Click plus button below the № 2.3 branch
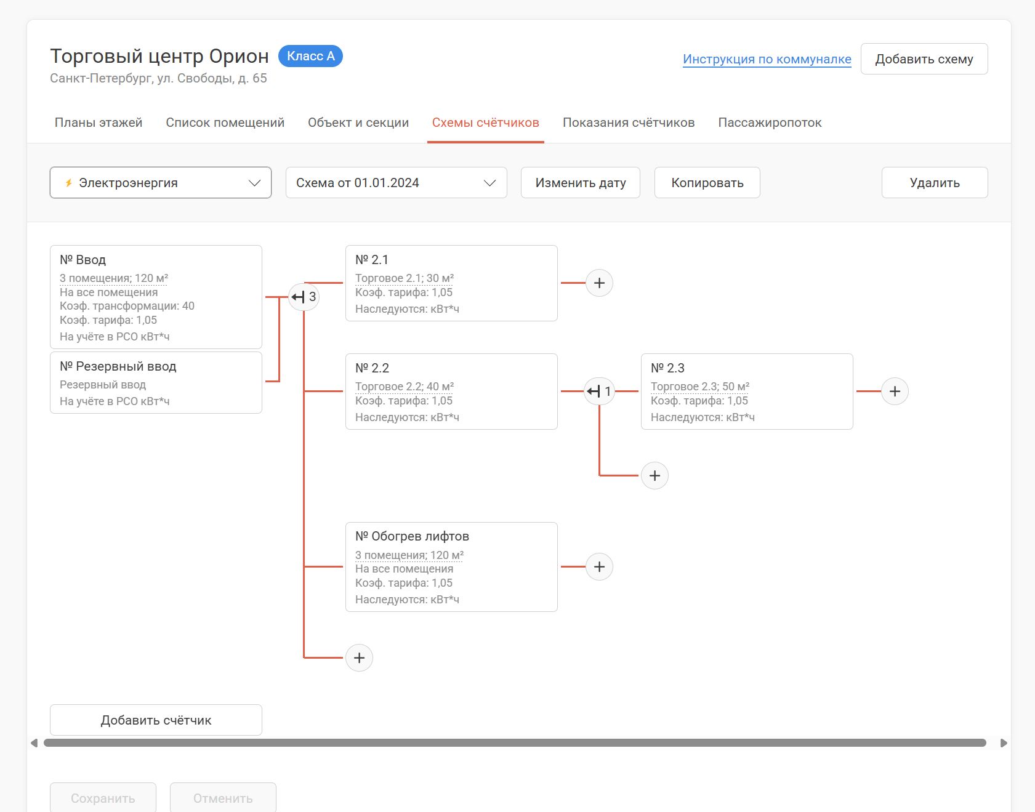 [654, 476]
